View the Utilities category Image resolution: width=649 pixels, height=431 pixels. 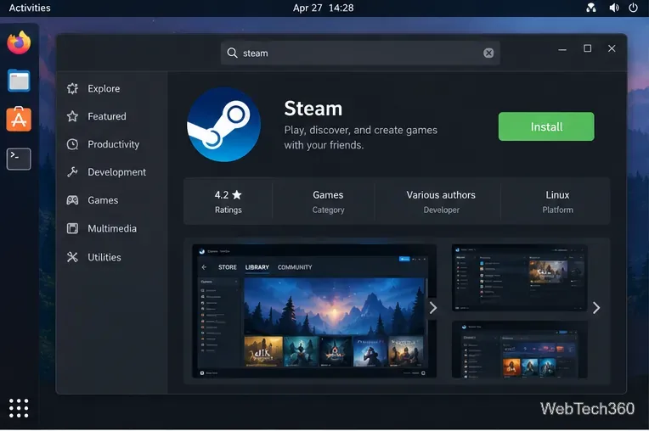[104, 257]
